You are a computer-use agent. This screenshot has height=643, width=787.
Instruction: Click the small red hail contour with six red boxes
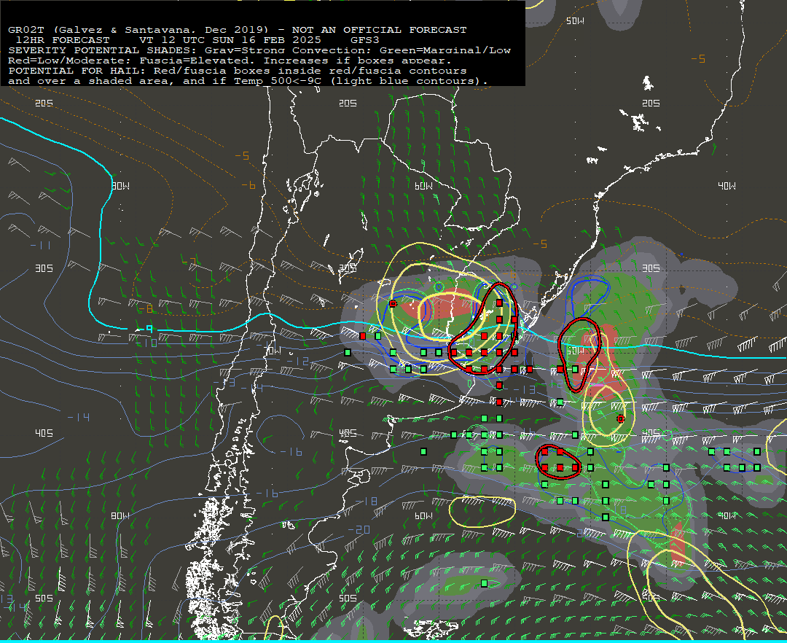[558, 461]
